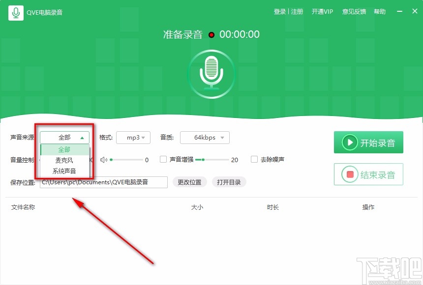423x285 pixels.
Task: Click the stop icon on 结束录音 button
Action: pyautogui.click(x=350, y=174)
